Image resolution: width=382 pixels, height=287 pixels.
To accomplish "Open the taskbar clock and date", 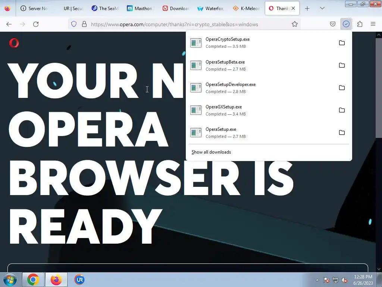I will pos(363,280).
